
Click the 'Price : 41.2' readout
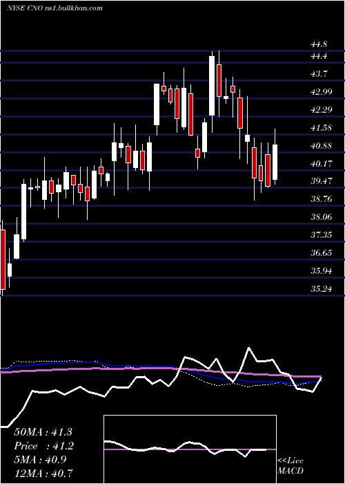click(43, 446)
